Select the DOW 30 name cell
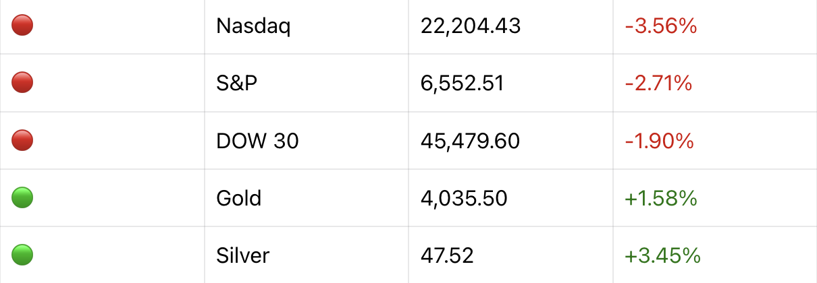This screenshot has width=817, height=283. click(257, 141)
